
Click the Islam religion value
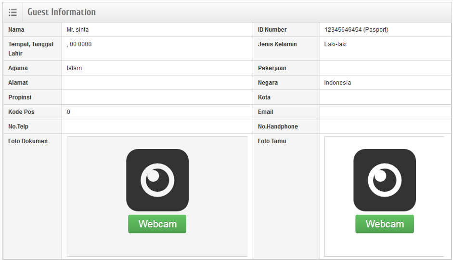(x=75, y=68)
